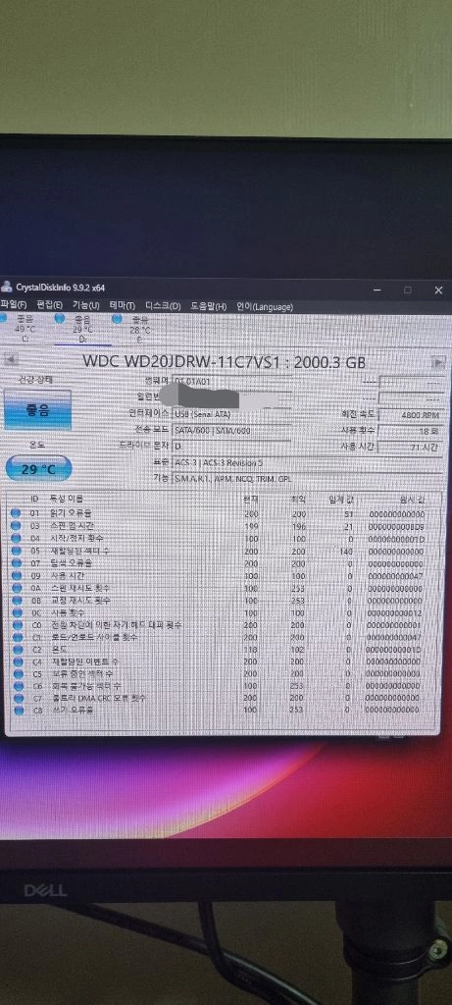Click the power-on hours field 71 시간
The width and height of the screenshot is (452, 1005).
[x=411, y=447]
